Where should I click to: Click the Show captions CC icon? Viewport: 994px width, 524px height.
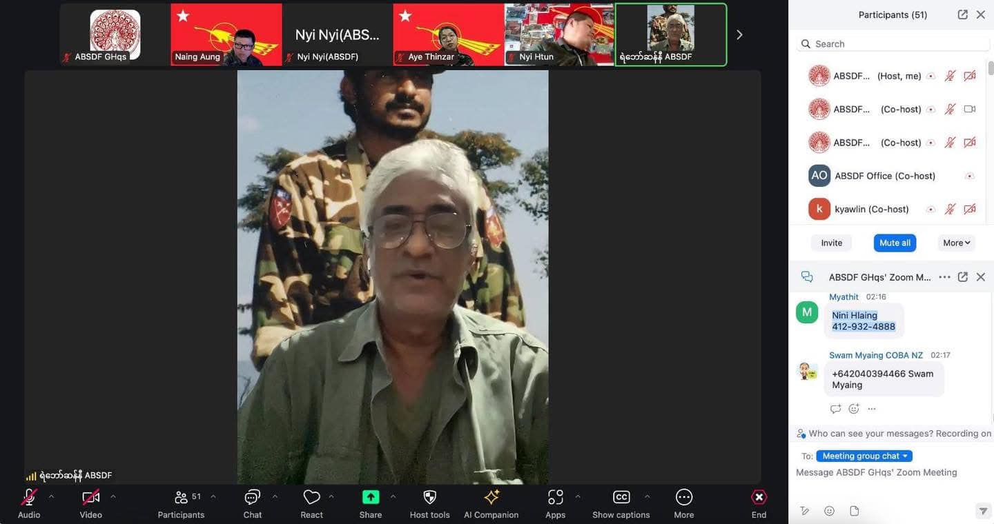pos(621,497)
